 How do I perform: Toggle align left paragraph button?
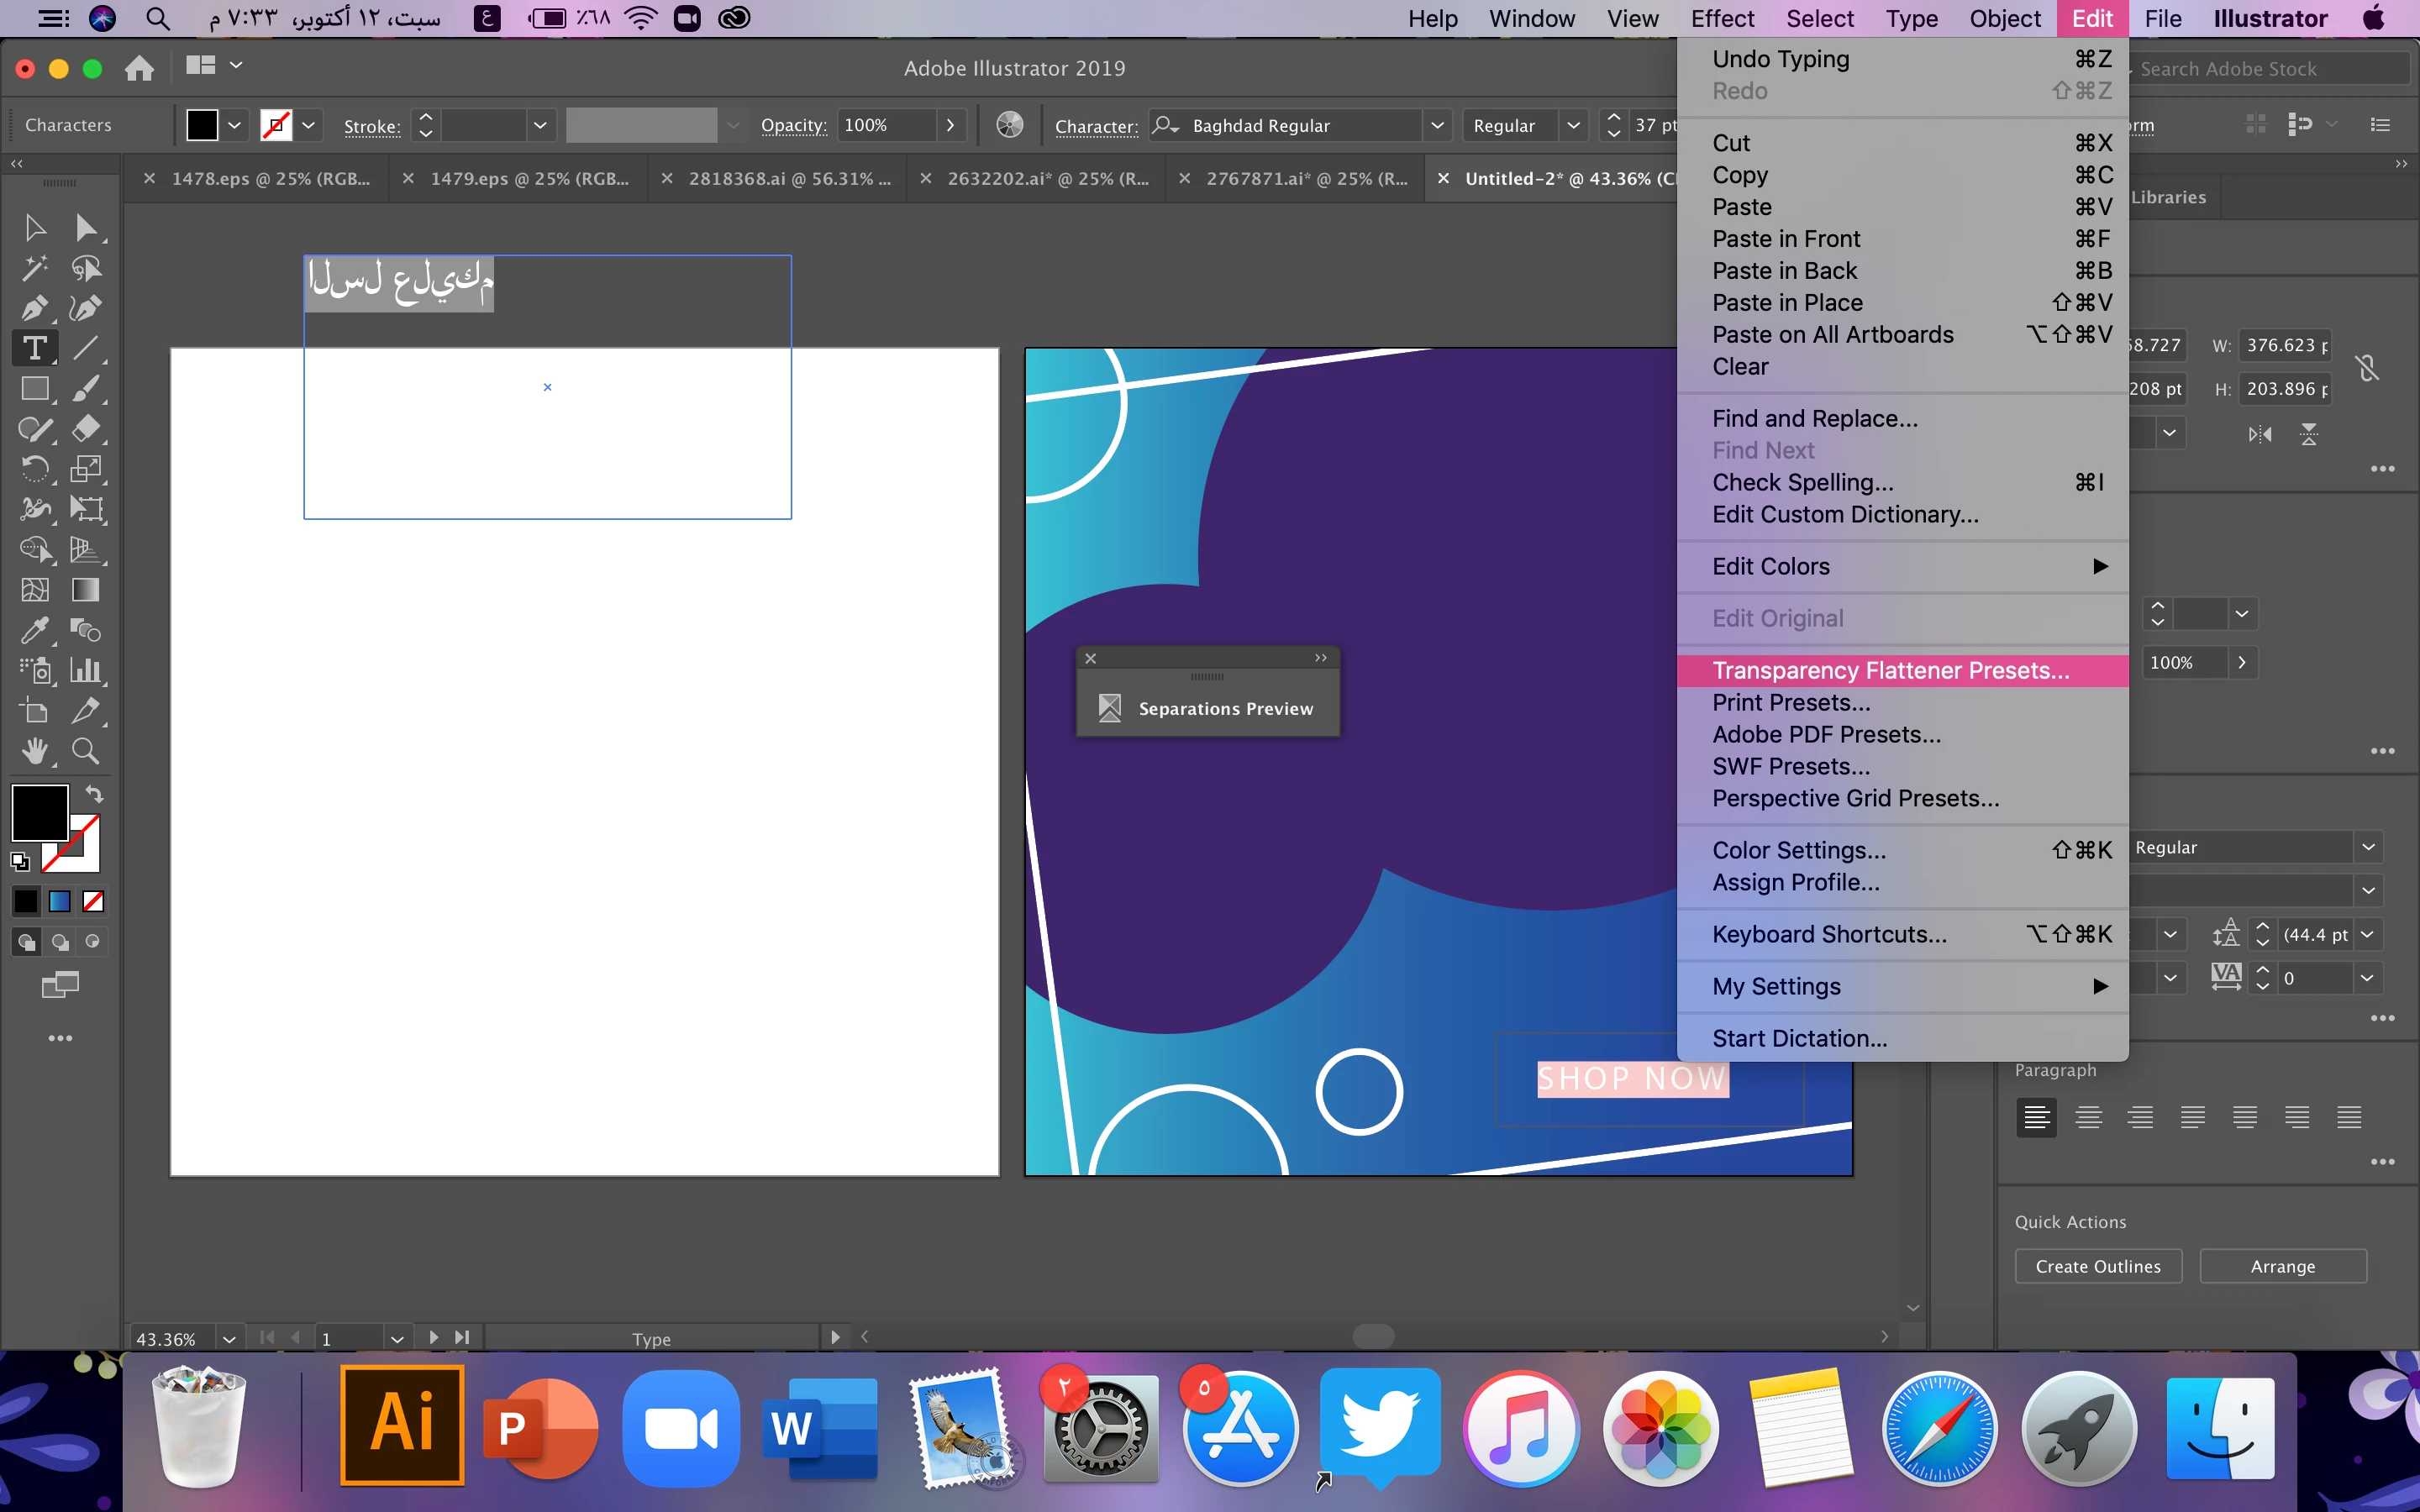tap(2036, 1117)
